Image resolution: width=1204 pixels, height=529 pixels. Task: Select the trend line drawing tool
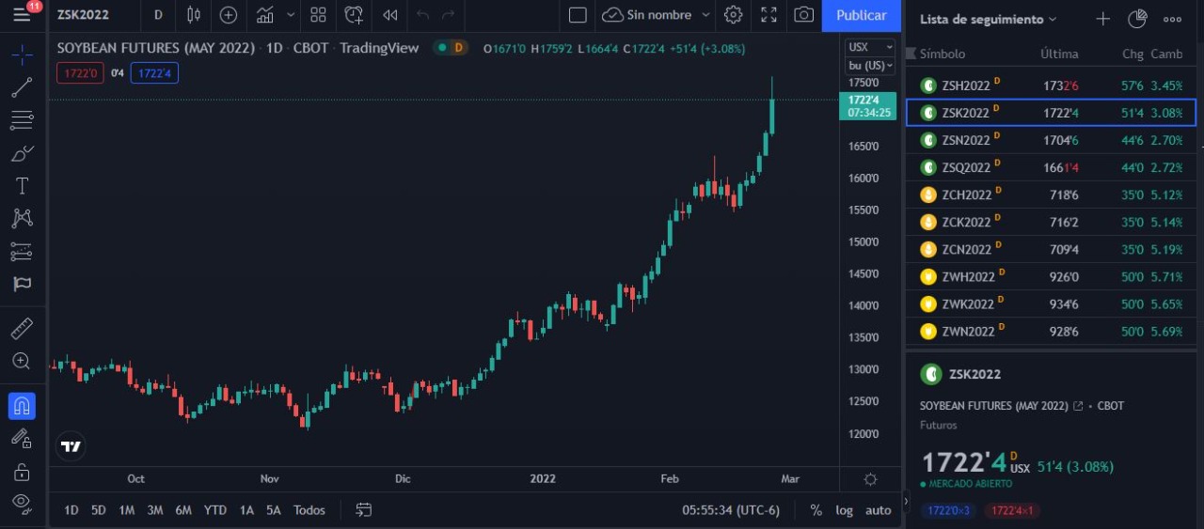point(22,87)
